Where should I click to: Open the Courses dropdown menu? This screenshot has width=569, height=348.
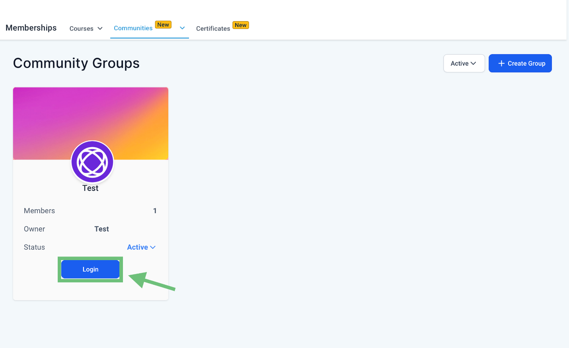click(x=86, y=29)
